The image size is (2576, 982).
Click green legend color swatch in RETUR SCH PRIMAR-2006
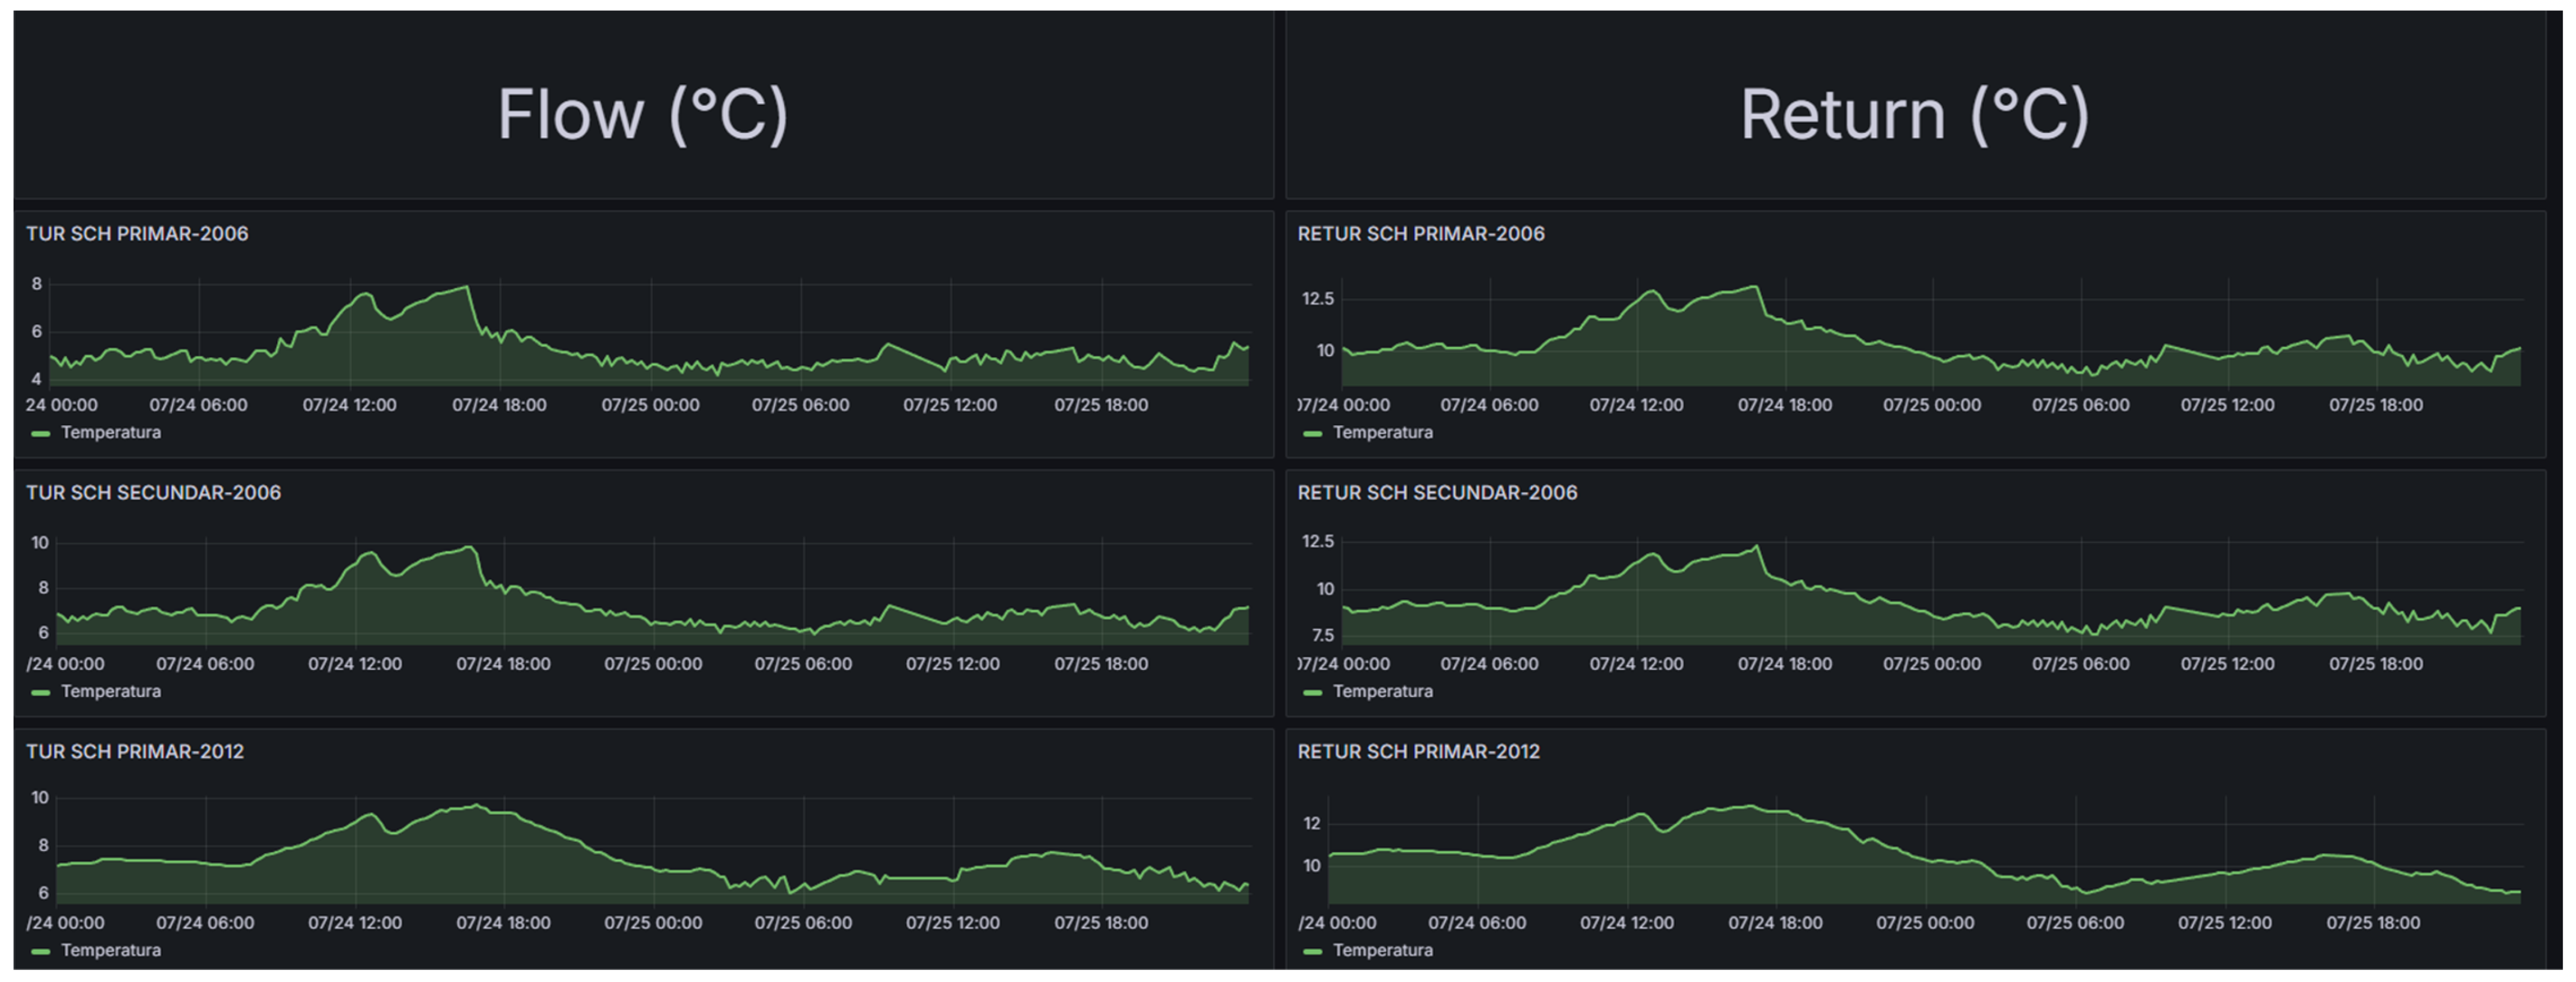click(1313, 434)
